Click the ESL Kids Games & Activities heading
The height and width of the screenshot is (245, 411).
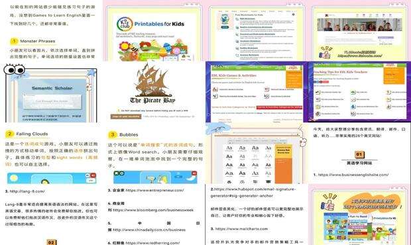click(x=234, y=75)
